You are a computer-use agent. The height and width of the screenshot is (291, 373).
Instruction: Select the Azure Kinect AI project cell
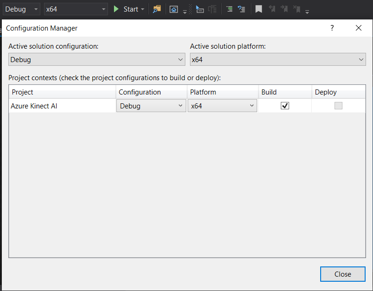(x=62, y=106)
